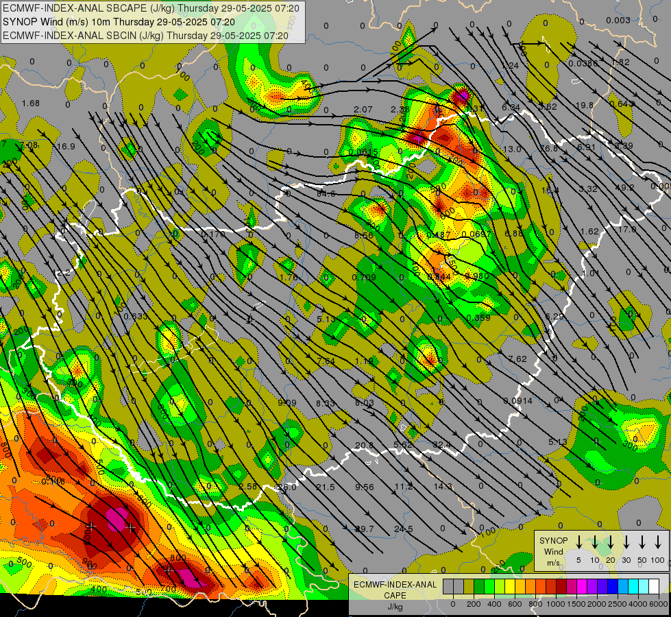Click the 0.0914 CIN value on map
This screenshot has width=671, height=617.
517,401
